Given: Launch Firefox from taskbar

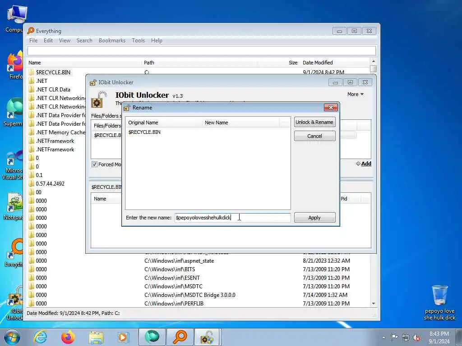Looking at the screenshot, I should point(68,337).
